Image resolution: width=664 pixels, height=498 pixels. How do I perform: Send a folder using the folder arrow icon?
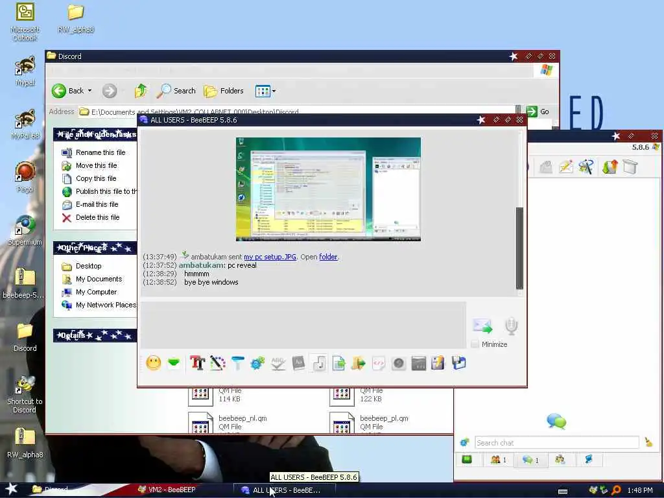(358, 363)
